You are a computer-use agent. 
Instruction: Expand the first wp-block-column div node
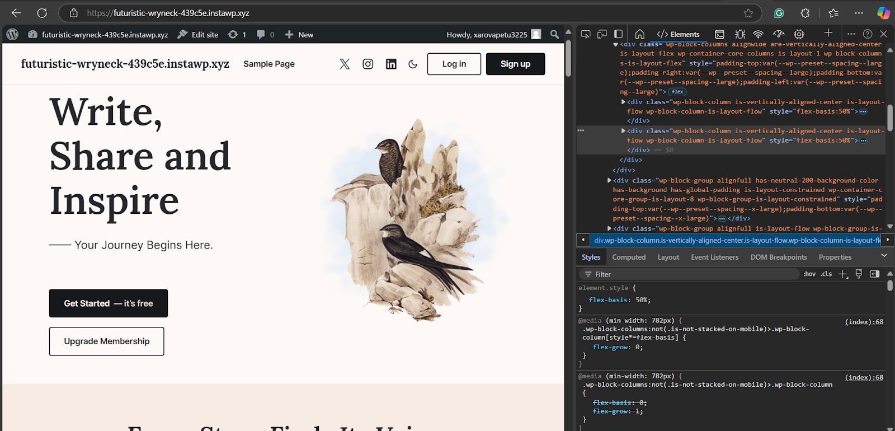pyautogui.click(x=623, y=102)
